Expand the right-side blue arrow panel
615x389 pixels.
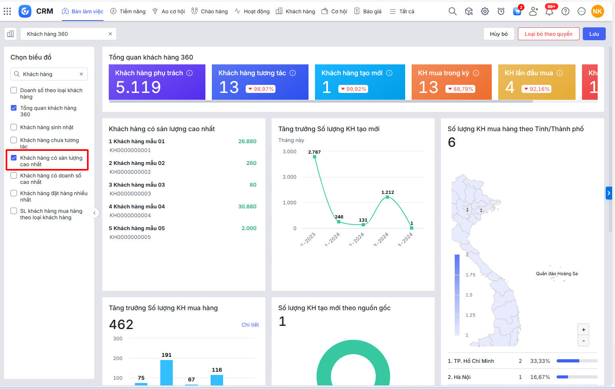609,193
